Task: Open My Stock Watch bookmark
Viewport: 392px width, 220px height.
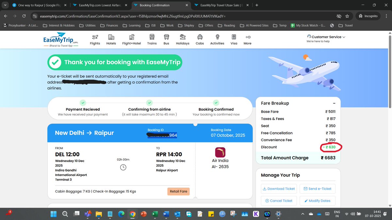Action: point(307,25)
